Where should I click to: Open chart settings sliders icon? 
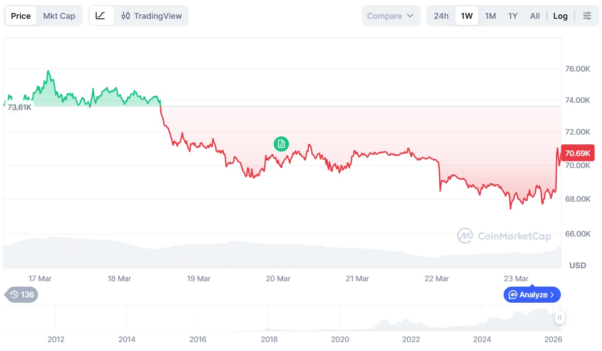[587, 16]
